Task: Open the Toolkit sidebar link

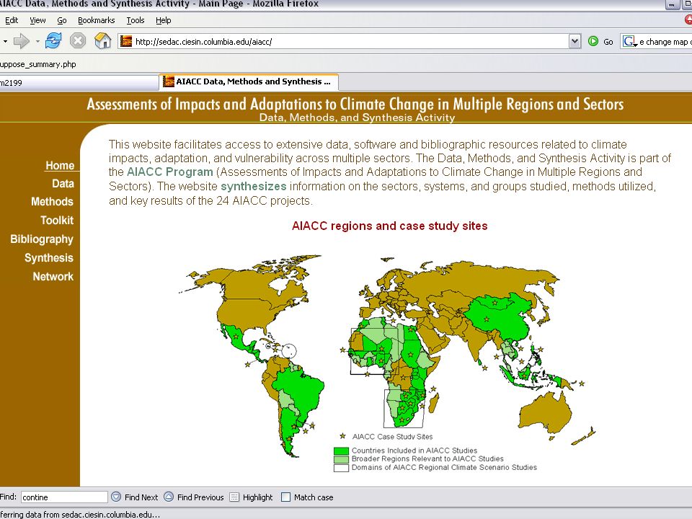Action: 57,221
